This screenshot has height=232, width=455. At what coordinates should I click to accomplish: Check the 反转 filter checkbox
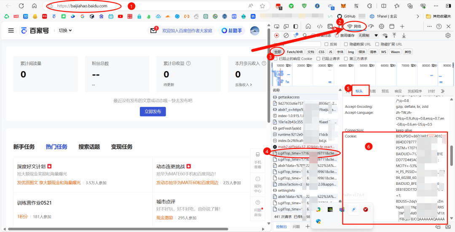pos(326,44)
